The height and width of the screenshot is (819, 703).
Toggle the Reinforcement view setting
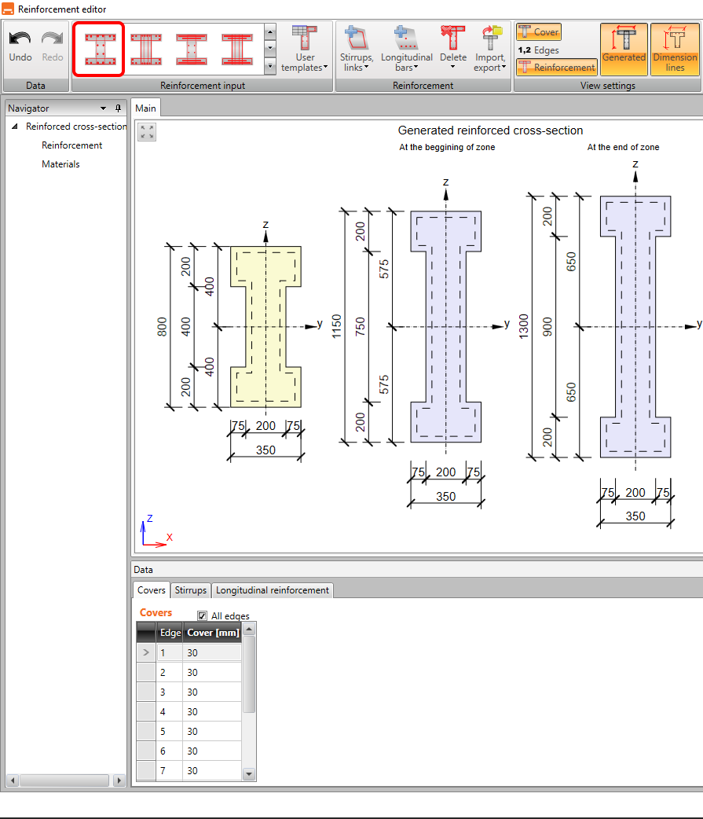pos(556,68)
